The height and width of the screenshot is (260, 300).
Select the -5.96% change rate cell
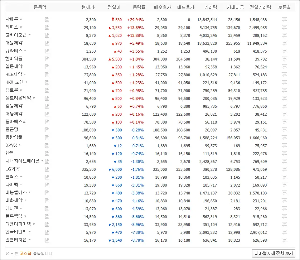coord(137,225)
